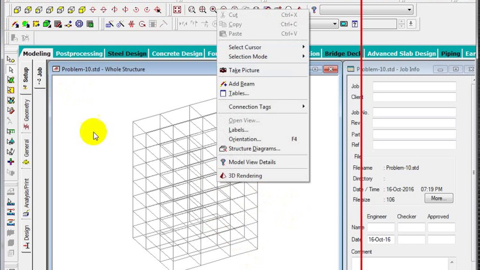Click window with question mark icon
Screen dimensions: 480x270
[355, 24]
